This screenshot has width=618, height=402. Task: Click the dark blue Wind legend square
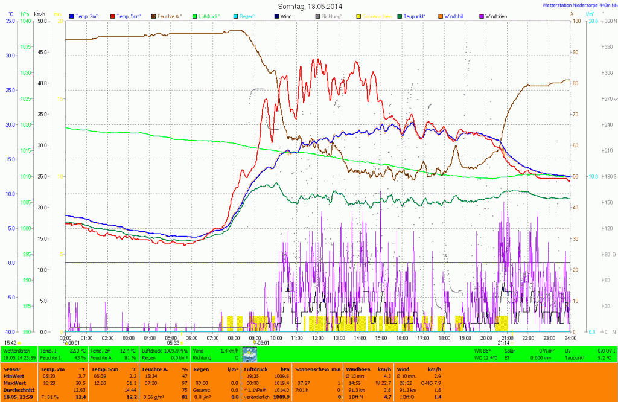coord(276,15)
